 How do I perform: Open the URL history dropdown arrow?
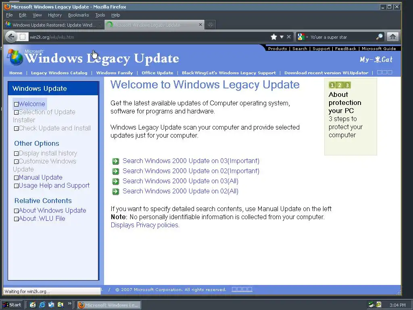(282, 37)
